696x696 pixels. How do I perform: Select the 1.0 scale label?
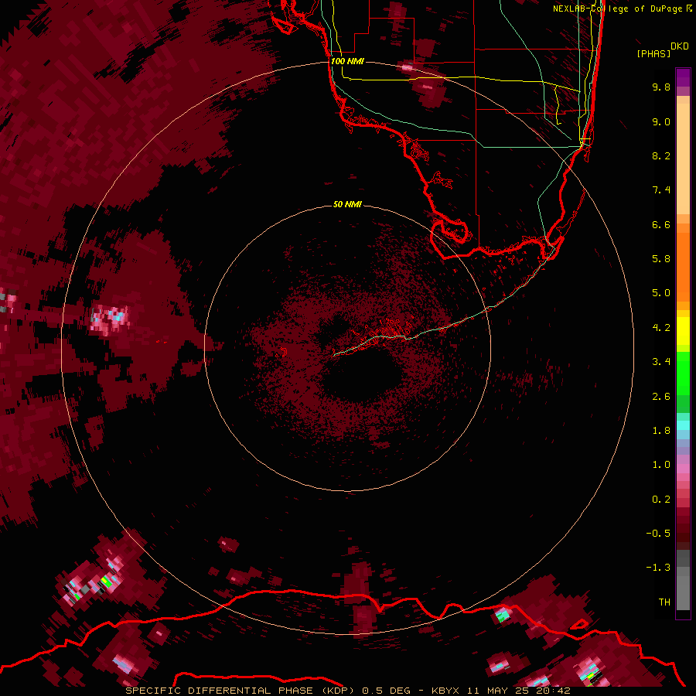[x=661, y=465]
